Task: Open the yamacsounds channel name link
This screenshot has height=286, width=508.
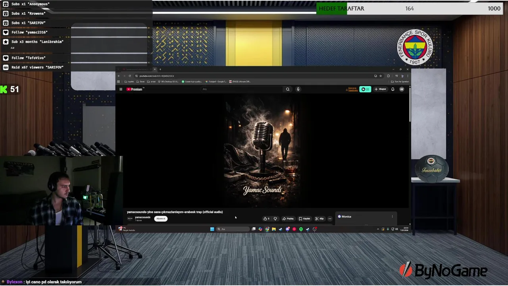Action: click(142, 217)
